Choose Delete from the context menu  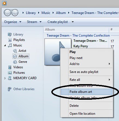[87, 106]
